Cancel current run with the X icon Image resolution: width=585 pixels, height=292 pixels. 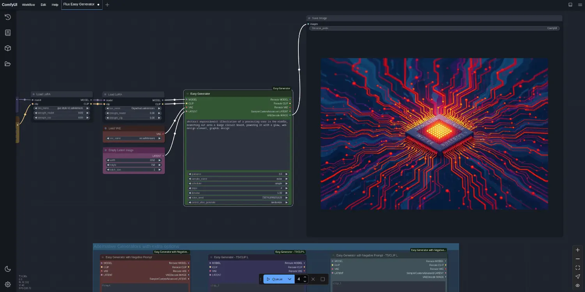[x=313, y=279]
